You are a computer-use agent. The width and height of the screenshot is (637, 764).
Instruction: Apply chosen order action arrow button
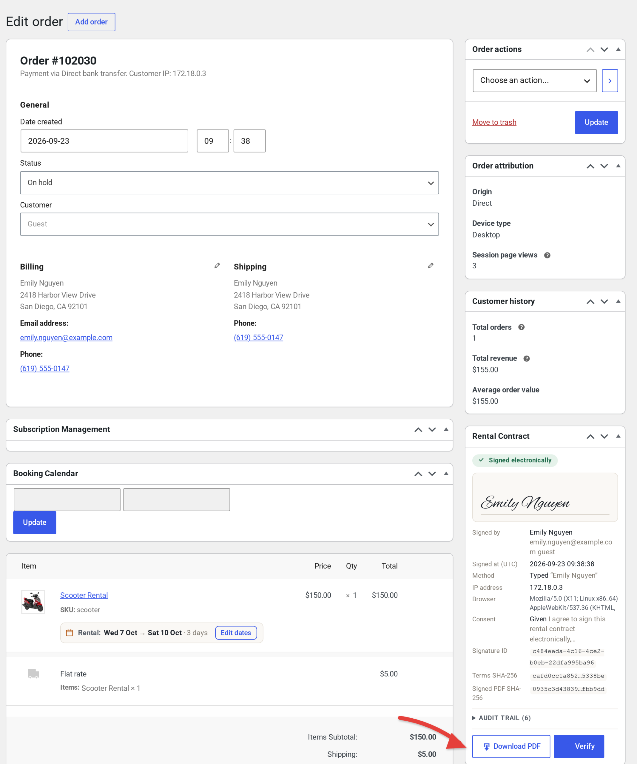click(x=610, y=81)
